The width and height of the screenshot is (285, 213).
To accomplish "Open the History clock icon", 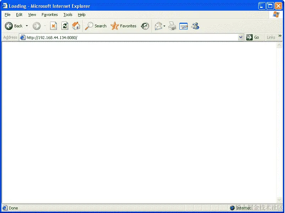I will click(145, 26).
